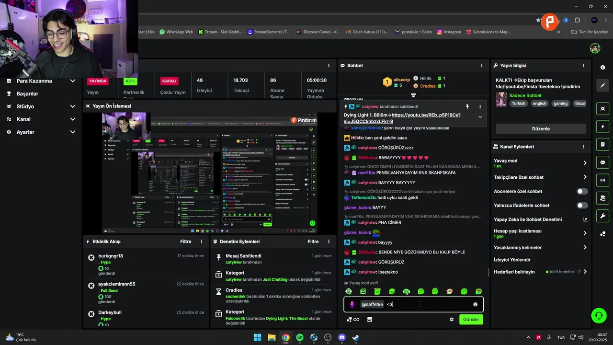
Task: Select the pencil edit icon in sidebar
Action: (x=602, y=86)
